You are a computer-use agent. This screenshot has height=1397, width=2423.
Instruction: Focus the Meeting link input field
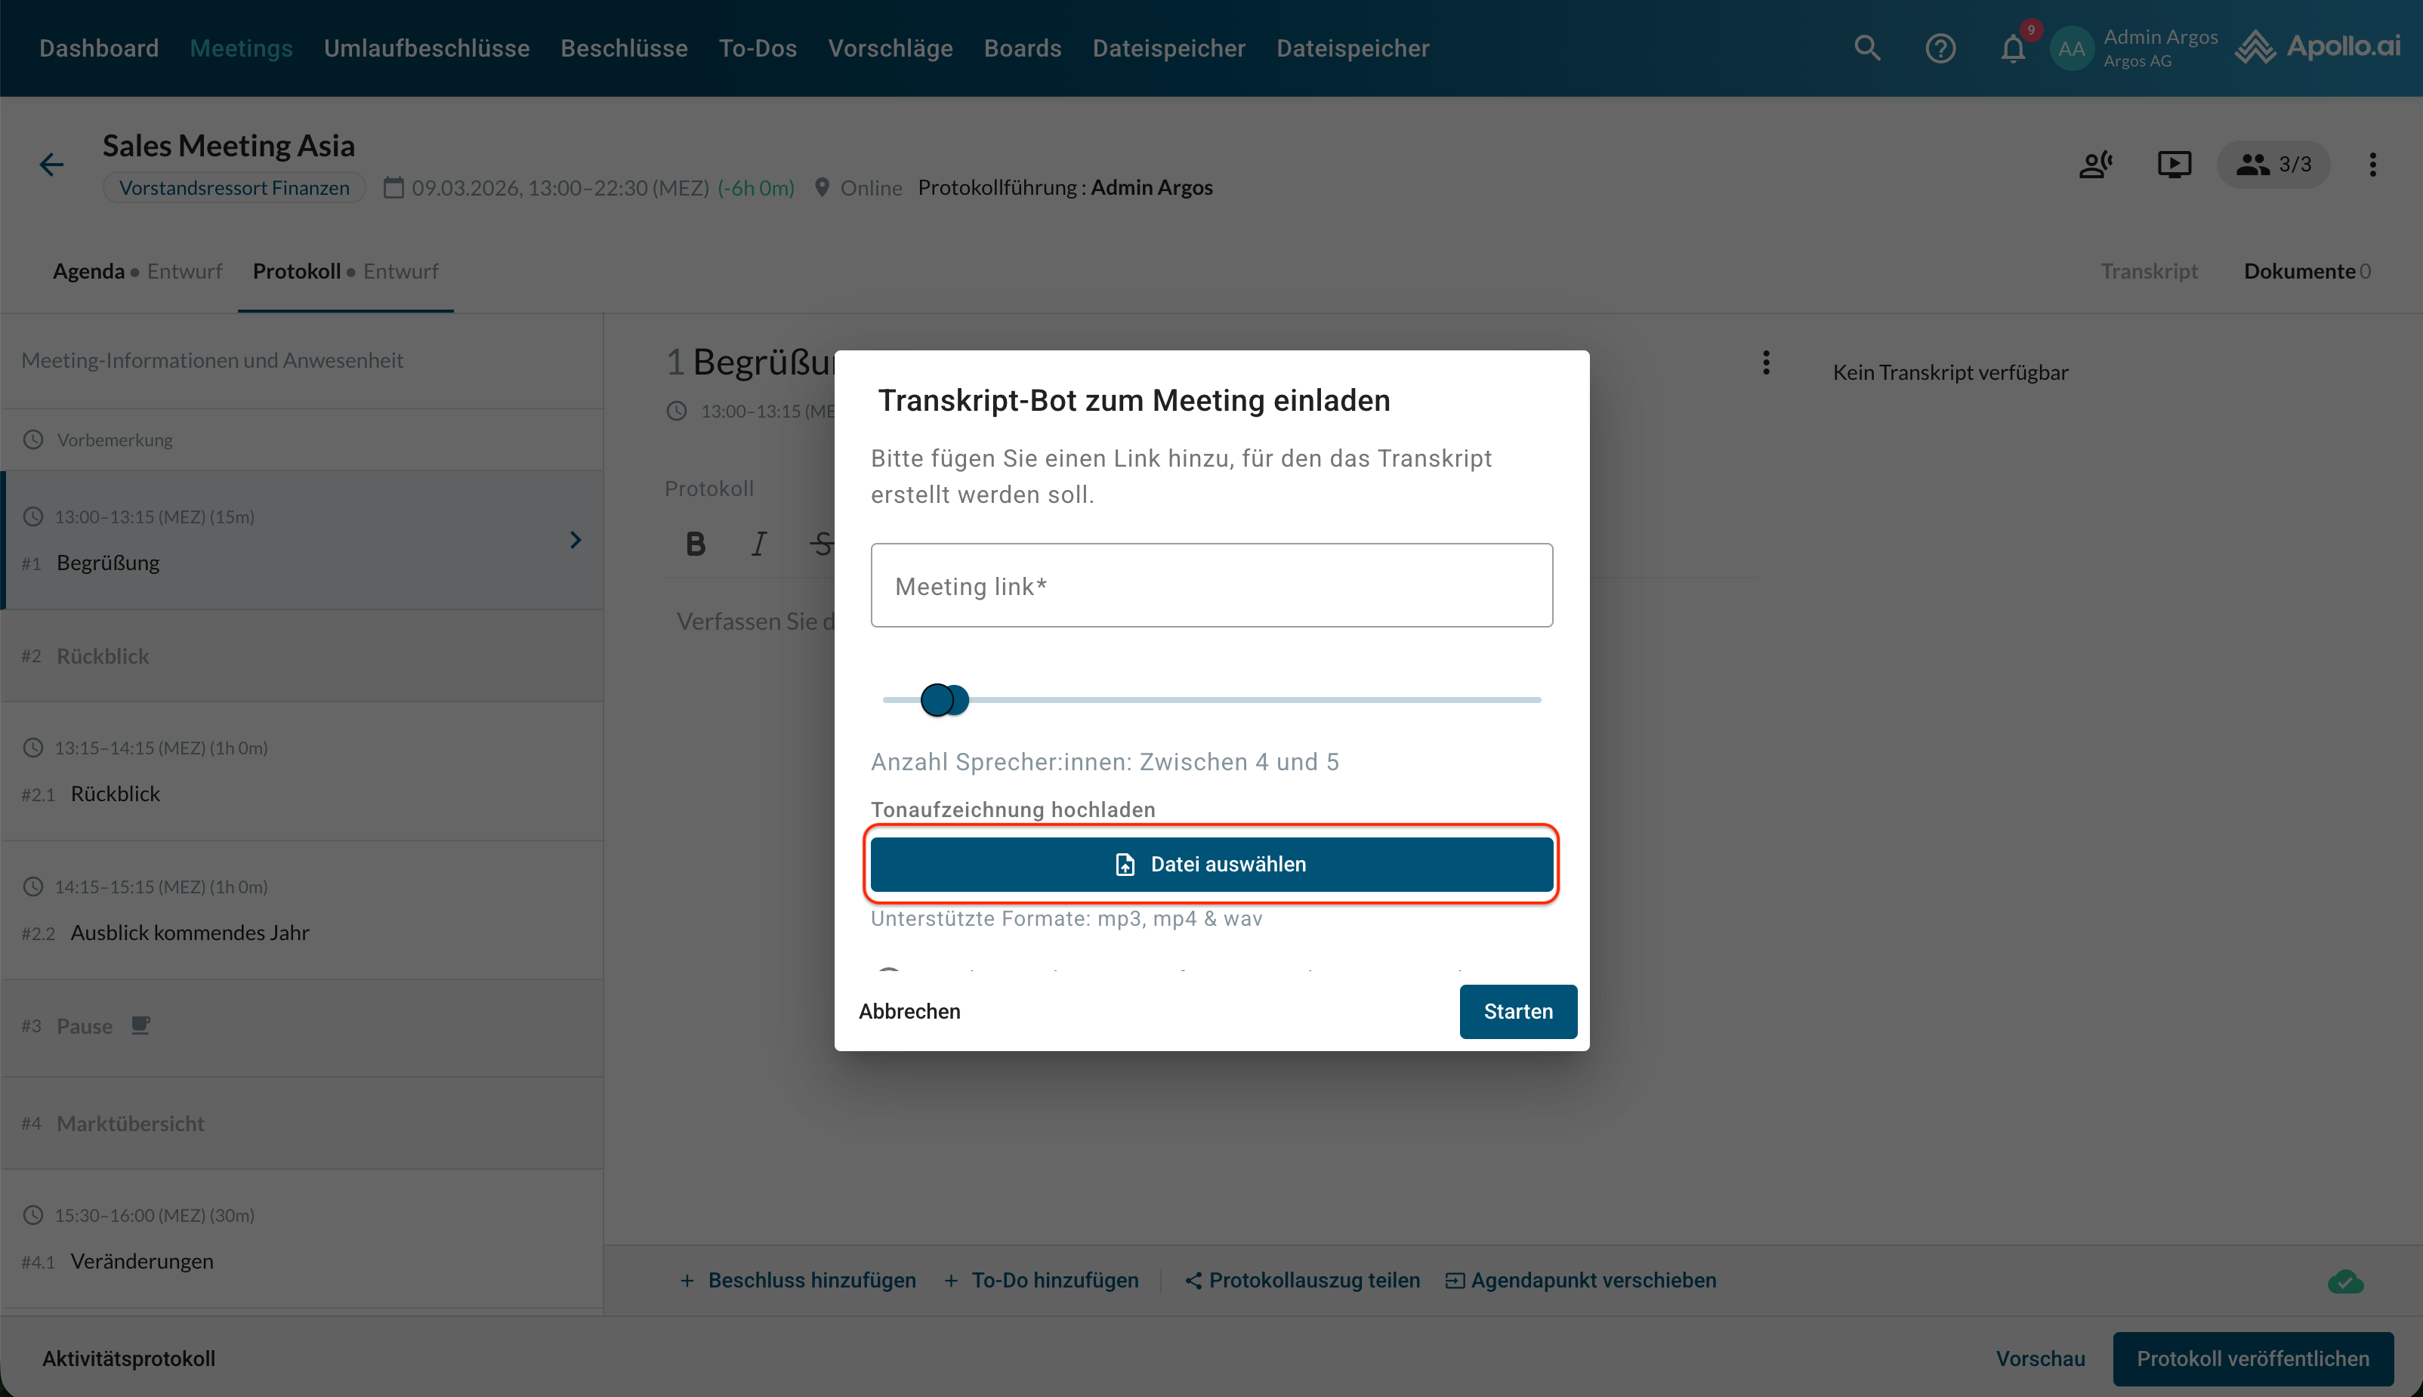tap(1211, 585)
